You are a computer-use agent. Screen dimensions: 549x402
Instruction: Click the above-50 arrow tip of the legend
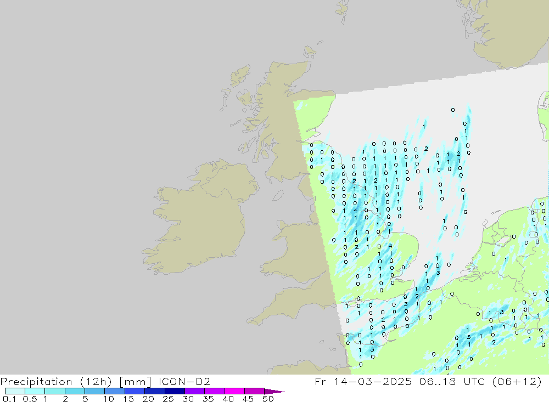(275, 391)
